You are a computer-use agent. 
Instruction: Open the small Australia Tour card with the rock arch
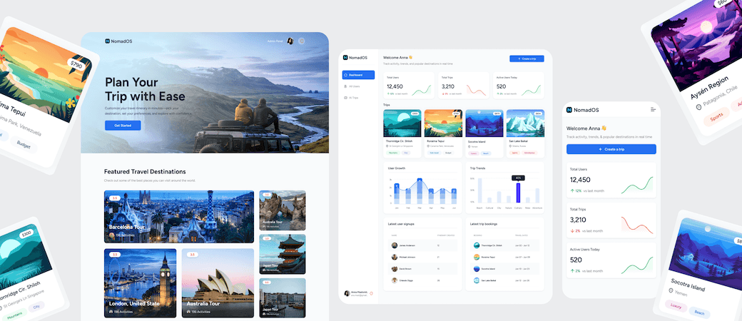pyautogui.click(x=283, y=210)
